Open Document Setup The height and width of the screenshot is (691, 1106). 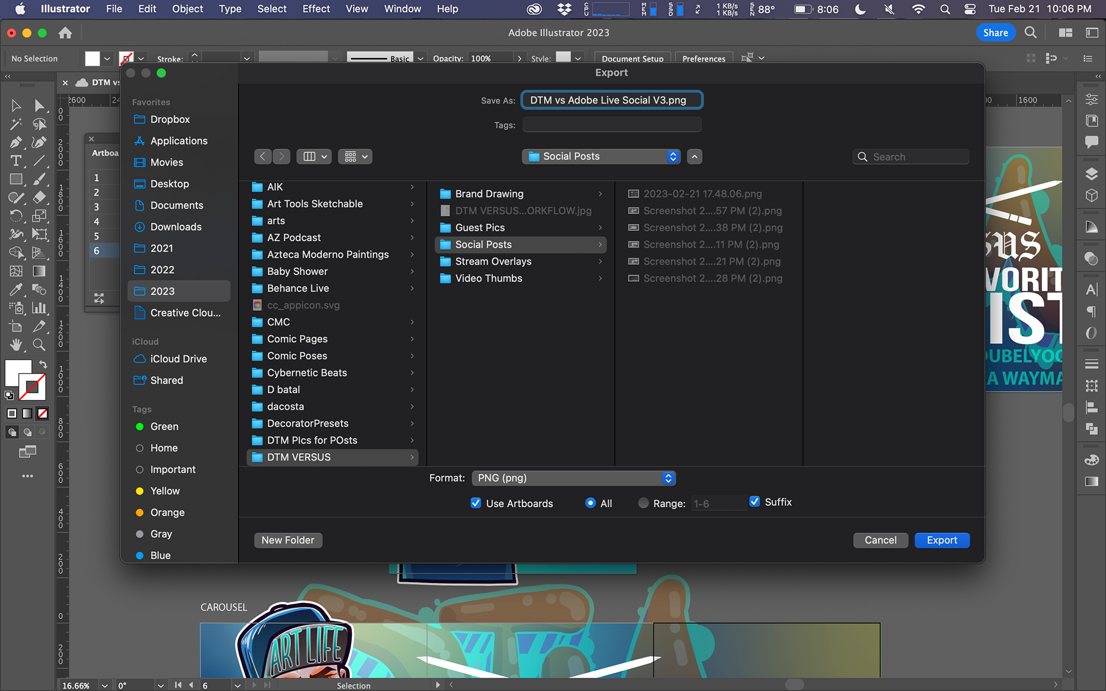point(632,58)
